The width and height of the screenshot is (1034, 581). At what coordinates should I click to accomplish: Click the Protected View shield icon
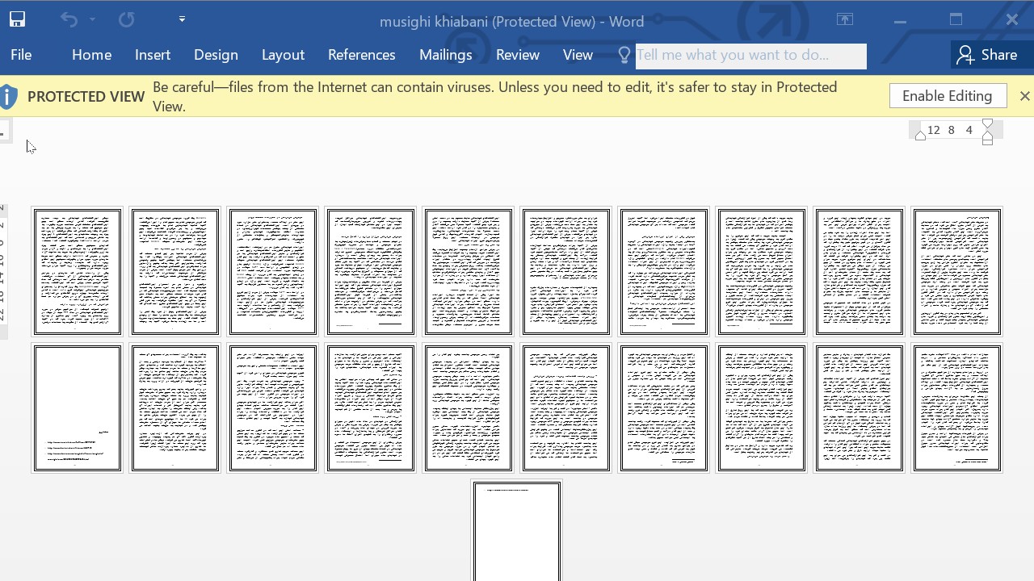pyautogui.click(x=9, y=97)
